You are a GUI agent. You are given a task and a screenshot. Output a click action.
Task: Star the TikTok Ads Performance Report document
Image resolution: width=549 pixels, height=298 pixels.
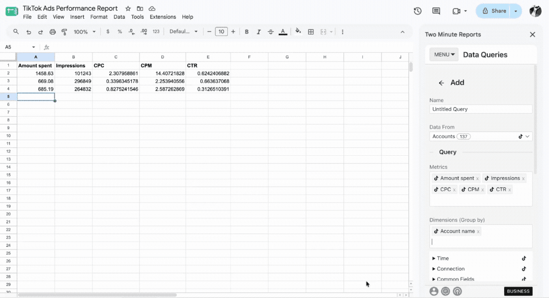pos(128,8)
